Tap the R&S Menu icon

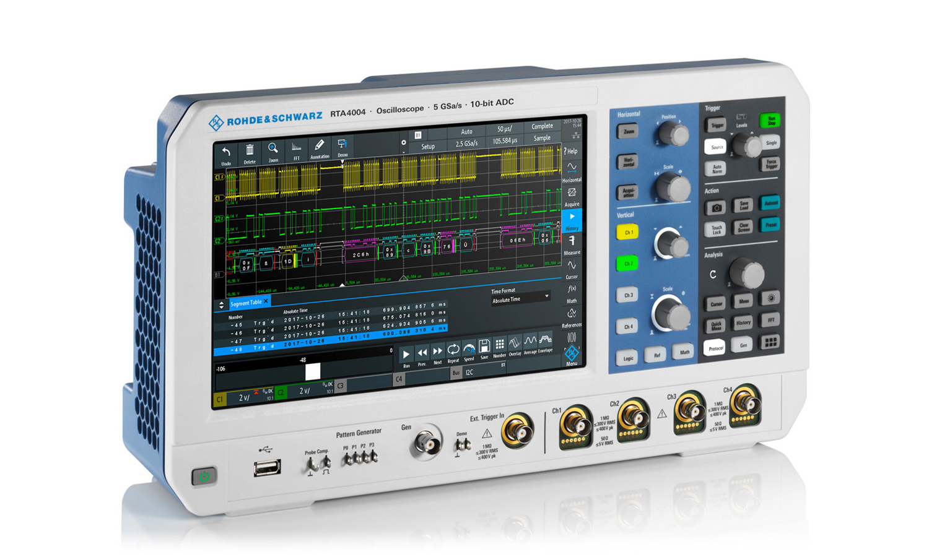click(x=572, y=356)
